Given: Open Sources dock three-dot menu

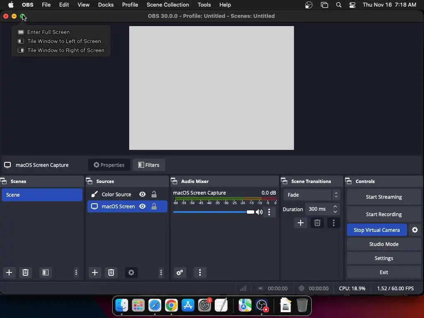Looking at the screenshot, I should pyautogui.click(x=161, y=272).
